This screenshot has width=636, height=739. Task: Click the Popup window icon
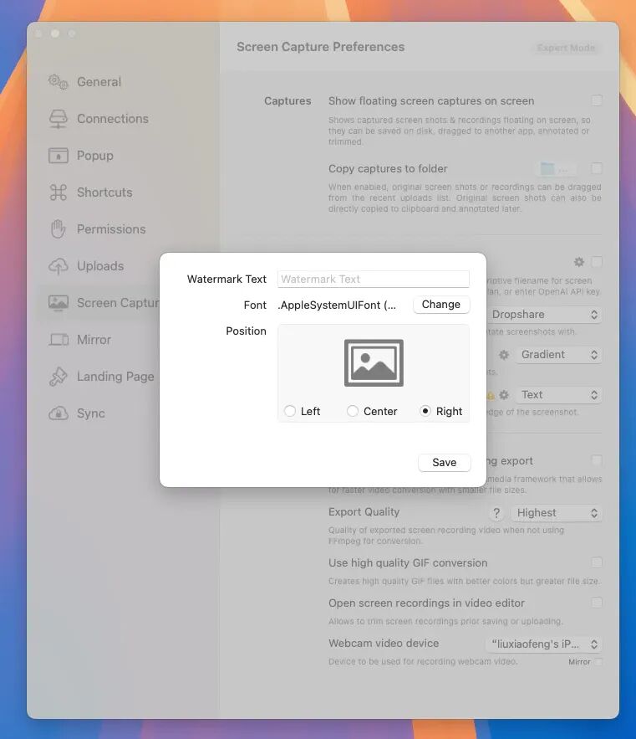click(x=59, y=156)
